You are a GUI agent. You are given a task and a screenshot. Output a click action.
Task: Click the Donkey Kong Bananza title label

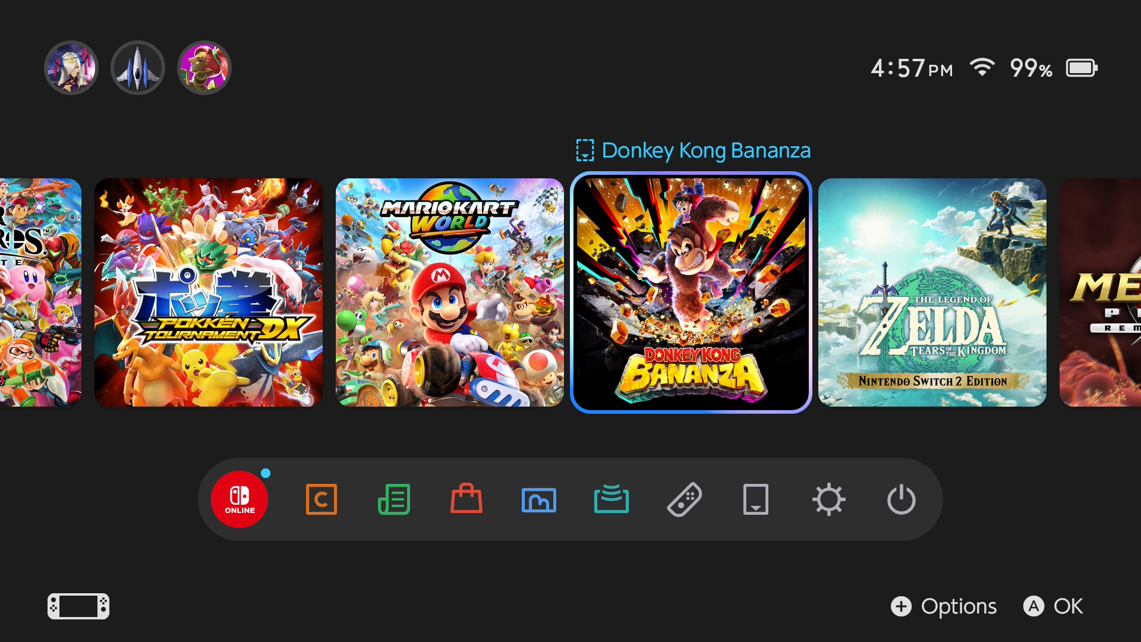[706, 150]
